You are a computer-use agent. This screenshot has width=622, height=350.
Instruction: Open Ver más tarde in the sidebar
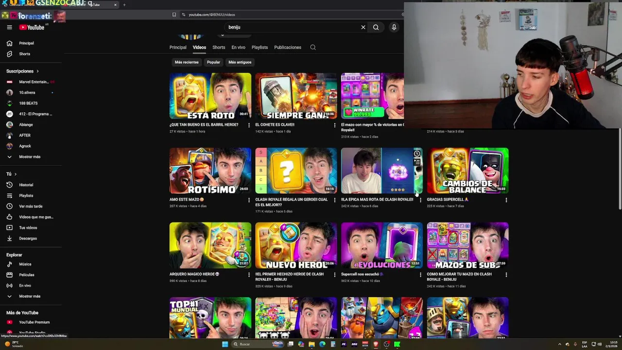tap(31, 206)
